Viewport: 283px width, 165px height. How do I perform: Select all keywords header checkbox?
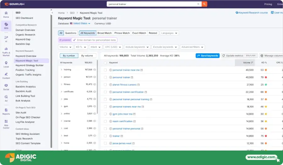coord(105,63)
